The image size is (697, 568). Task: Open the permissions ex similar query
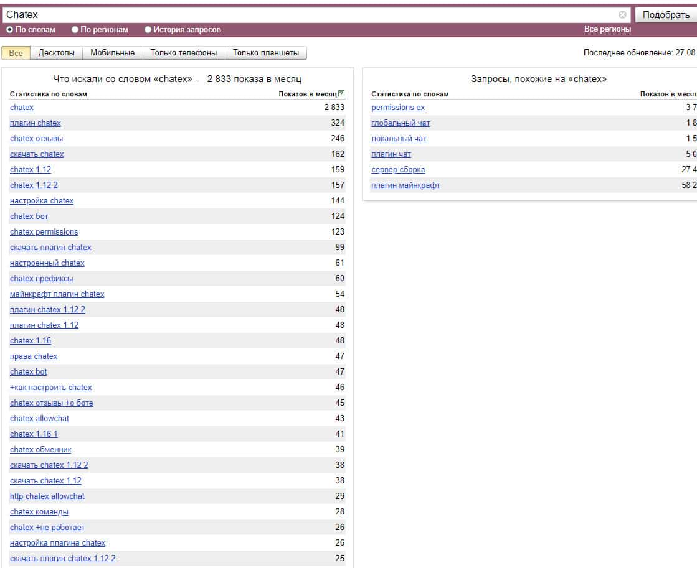click(x=398, y=108)
